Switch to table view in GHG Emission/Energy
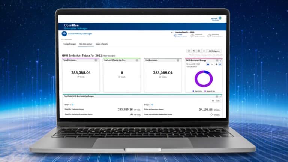The image size is (288, 162). point(216,64)
